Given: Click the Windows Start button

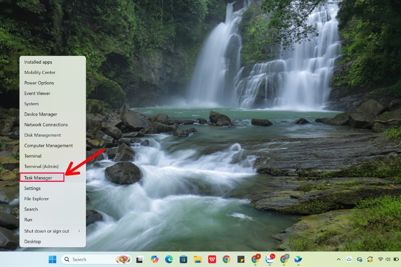Looking at the screenshot, I should (x=52, y=259).
